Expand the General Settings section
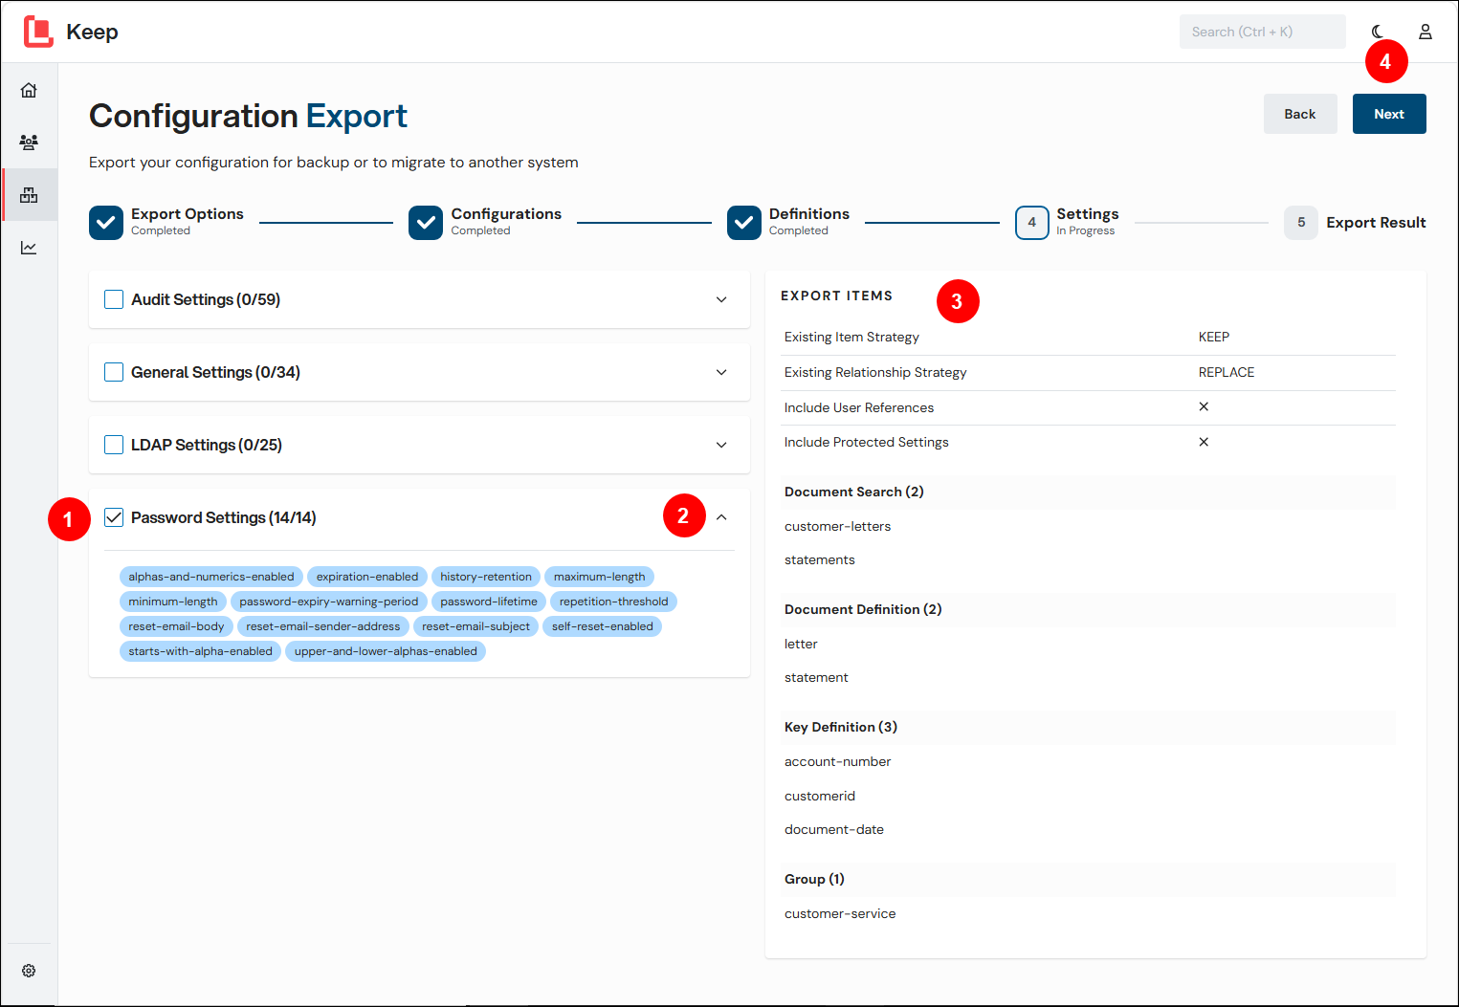This screenshot has width=1459, height=1007. click(x=721, y=372)
